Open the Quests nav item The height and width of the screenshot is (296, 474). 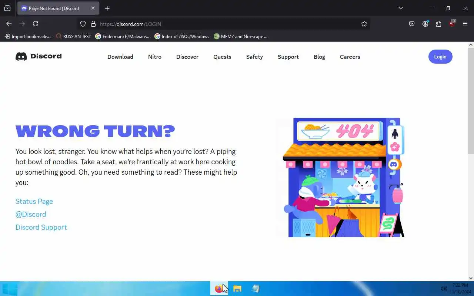coord(222,57)
